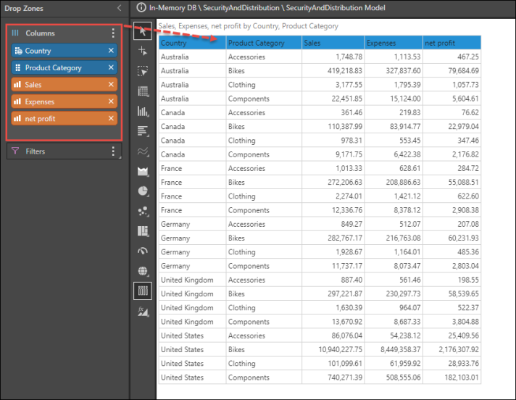Remove the Sales measure chip

111,85
